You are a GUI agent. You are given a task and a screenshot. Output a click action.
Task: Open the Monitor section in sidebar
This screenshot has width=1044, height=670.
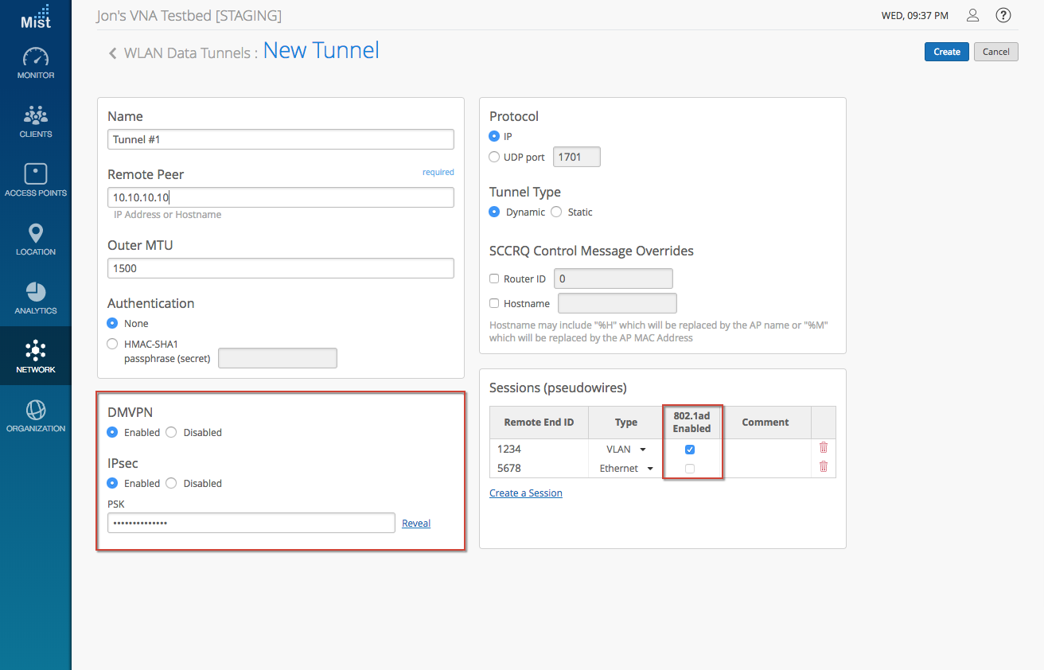36,64
